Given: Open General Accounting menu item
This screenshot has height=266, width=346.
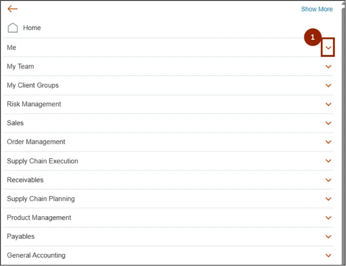Looking at the screenshot, I should [x=36, y=255].
